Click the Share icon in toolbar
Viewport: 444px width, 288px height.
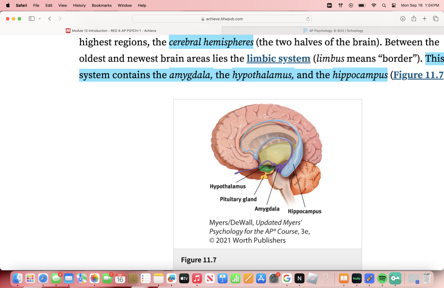[x=413, y=19]
